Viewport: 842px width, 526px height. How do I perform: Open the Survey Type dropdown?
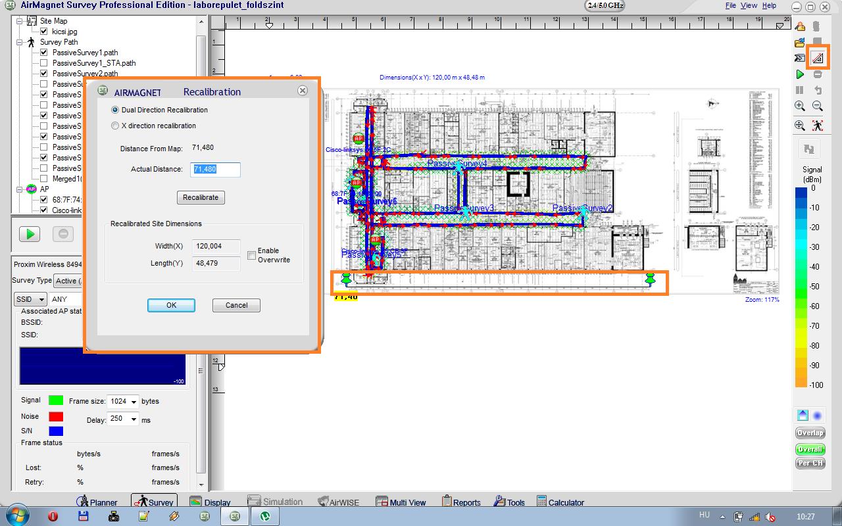(68, 281)
